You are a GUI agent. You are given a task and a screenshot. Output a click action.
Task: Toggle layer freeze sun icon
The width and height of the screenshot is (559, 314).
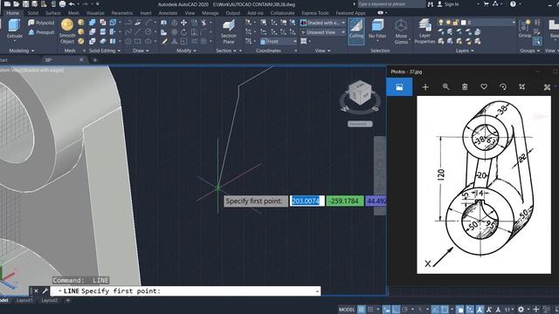tap(448, 23)
